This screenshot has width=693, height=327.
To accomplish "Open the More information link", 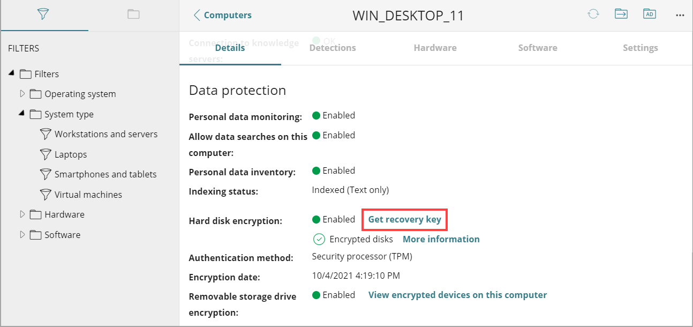I will pos(441,239).
